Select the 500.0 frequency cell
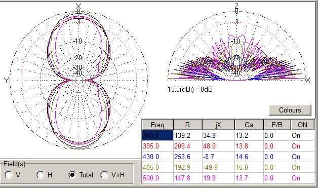 click(158, 178)
